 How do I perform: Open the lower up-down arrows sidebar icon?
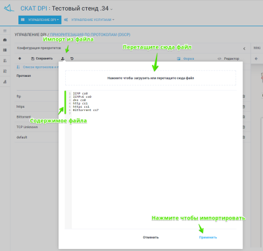(5, 71)
